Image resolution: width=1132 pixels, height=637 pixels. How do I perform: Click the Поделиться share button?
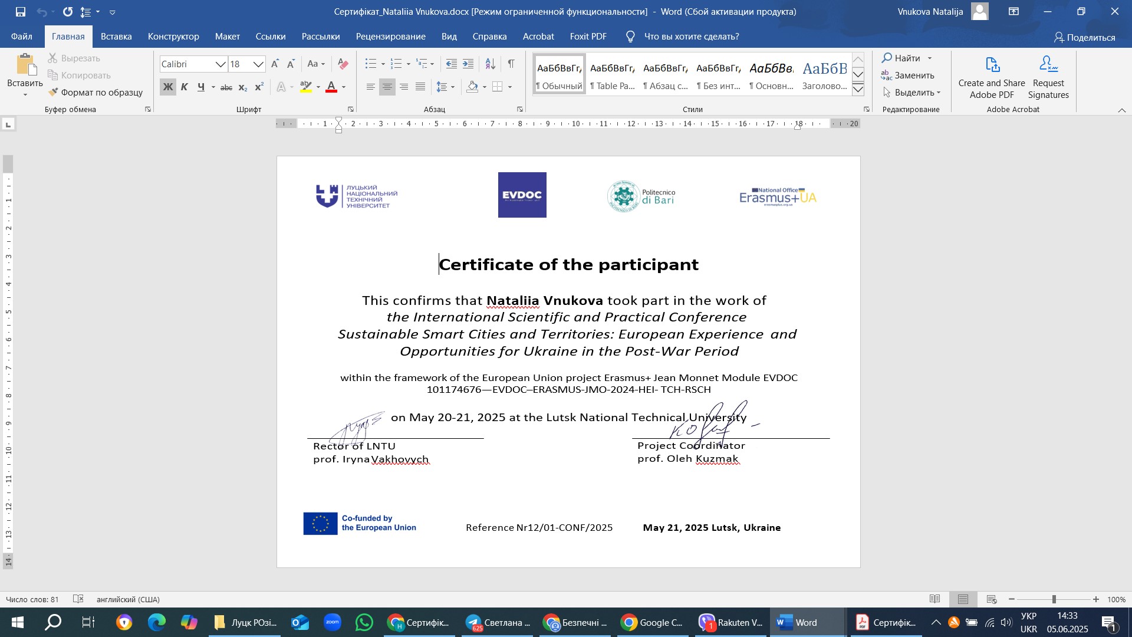(1085, 37)
